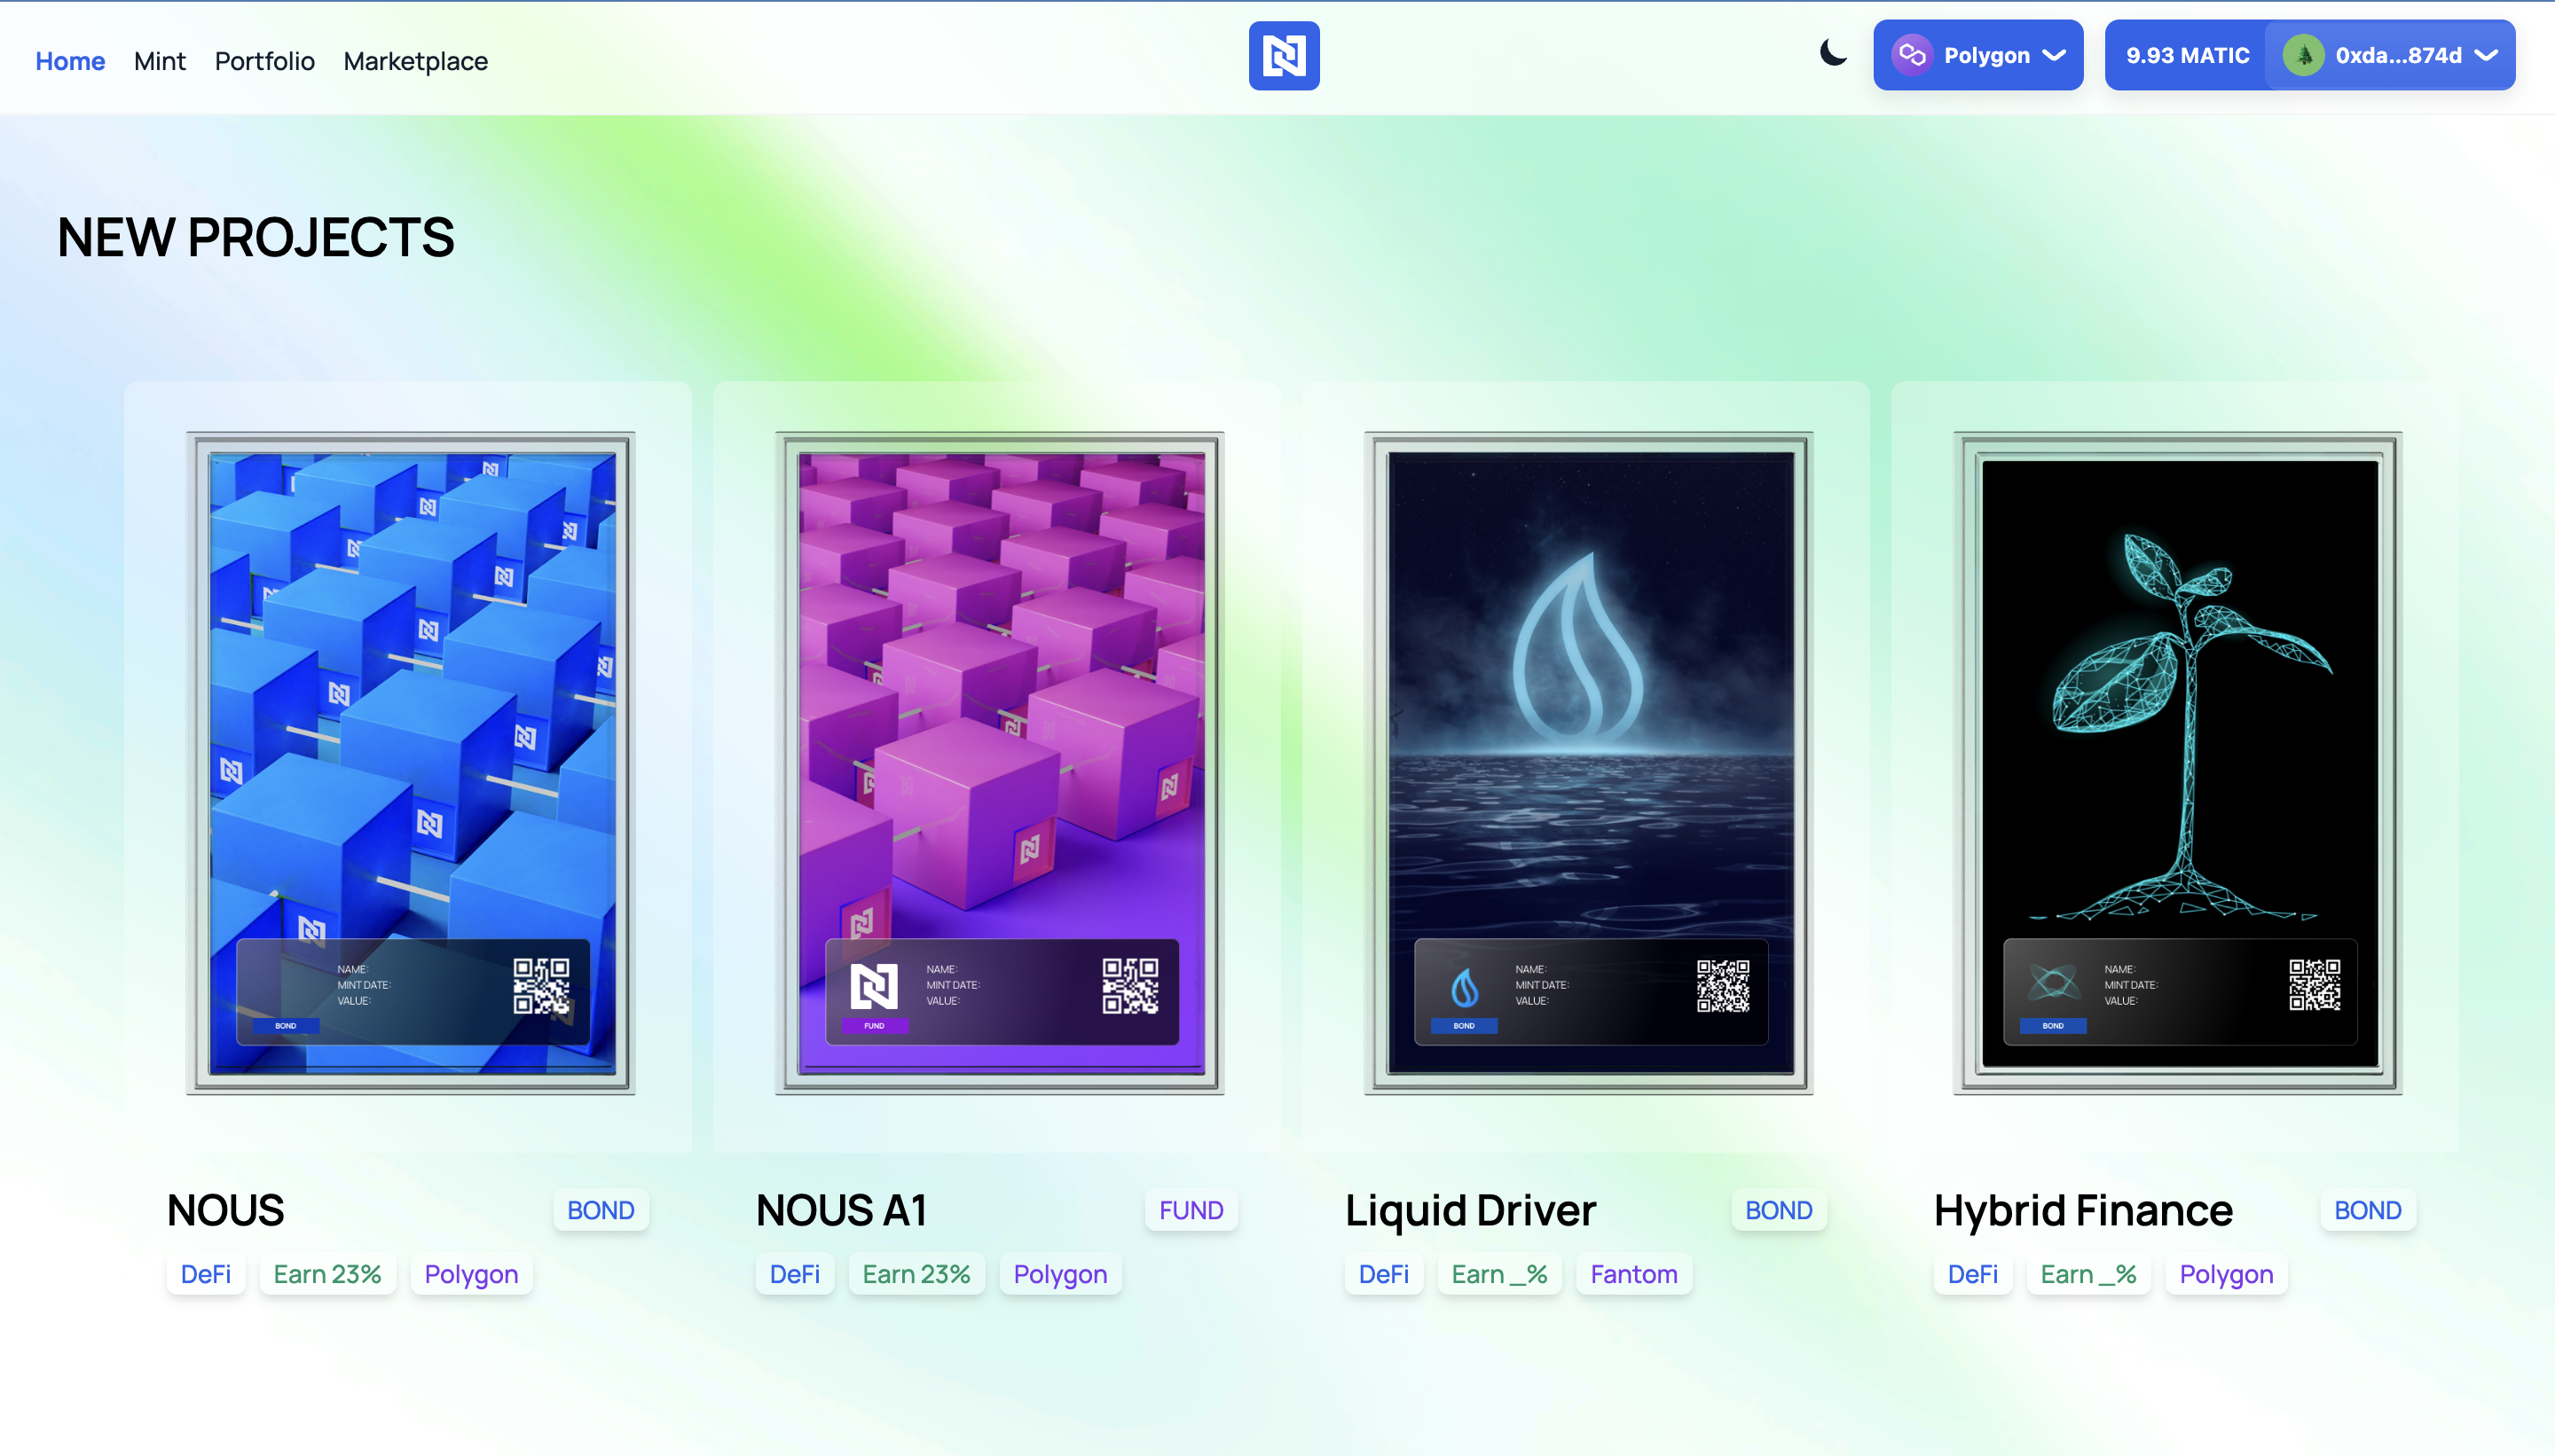Navigate to the Marketplace link
This screenshot has height=1456, width=2555.
[415, 61]
